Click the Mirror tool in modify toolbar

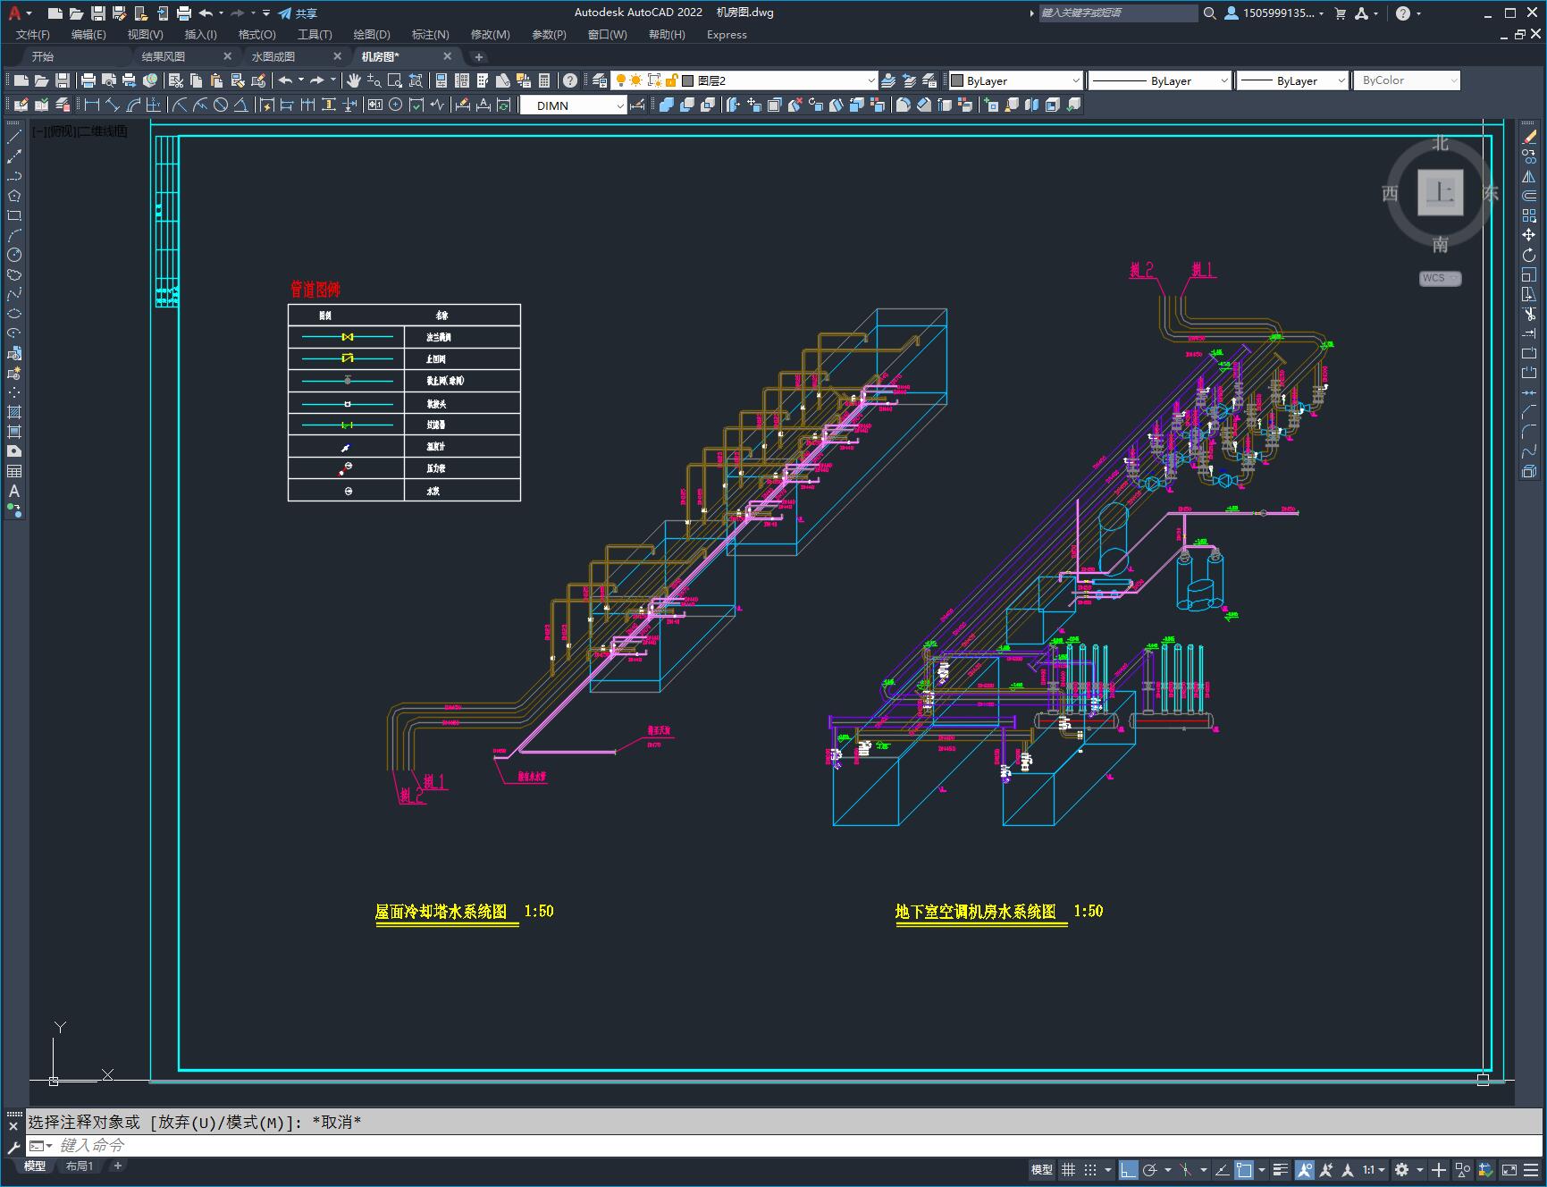coord(1529,176)
